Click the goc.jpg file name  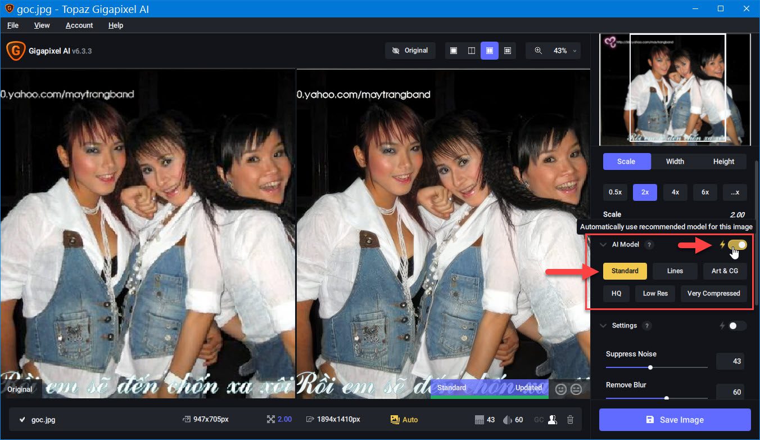point(43,420)
